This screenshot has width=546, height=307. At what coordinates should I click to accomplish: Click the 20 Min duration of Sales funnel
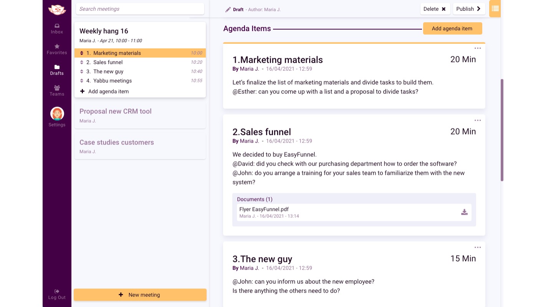point(463,131)
